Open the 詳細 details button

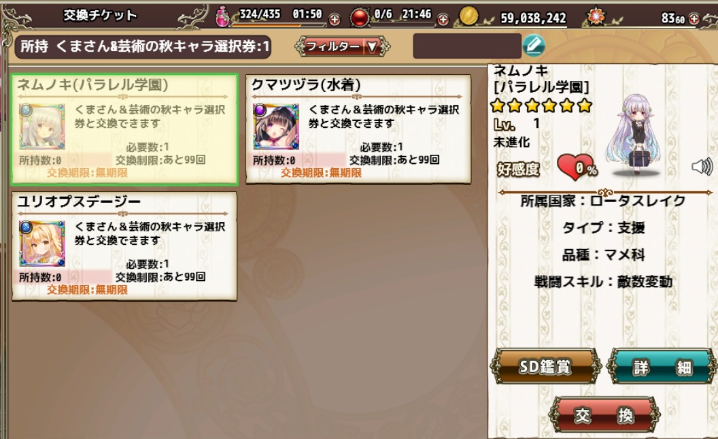(662, 367)
